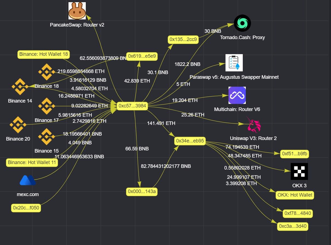Click the Paraswap v5: Augustus Swapper Mainnet caption
331x245 pixels.
[x=234, y=77]
